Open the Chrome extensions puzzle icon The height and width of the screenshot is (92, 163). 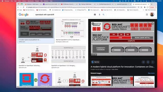point(145,7)
